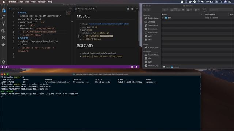Open More Actions in the preview editor group

[137, 9]
